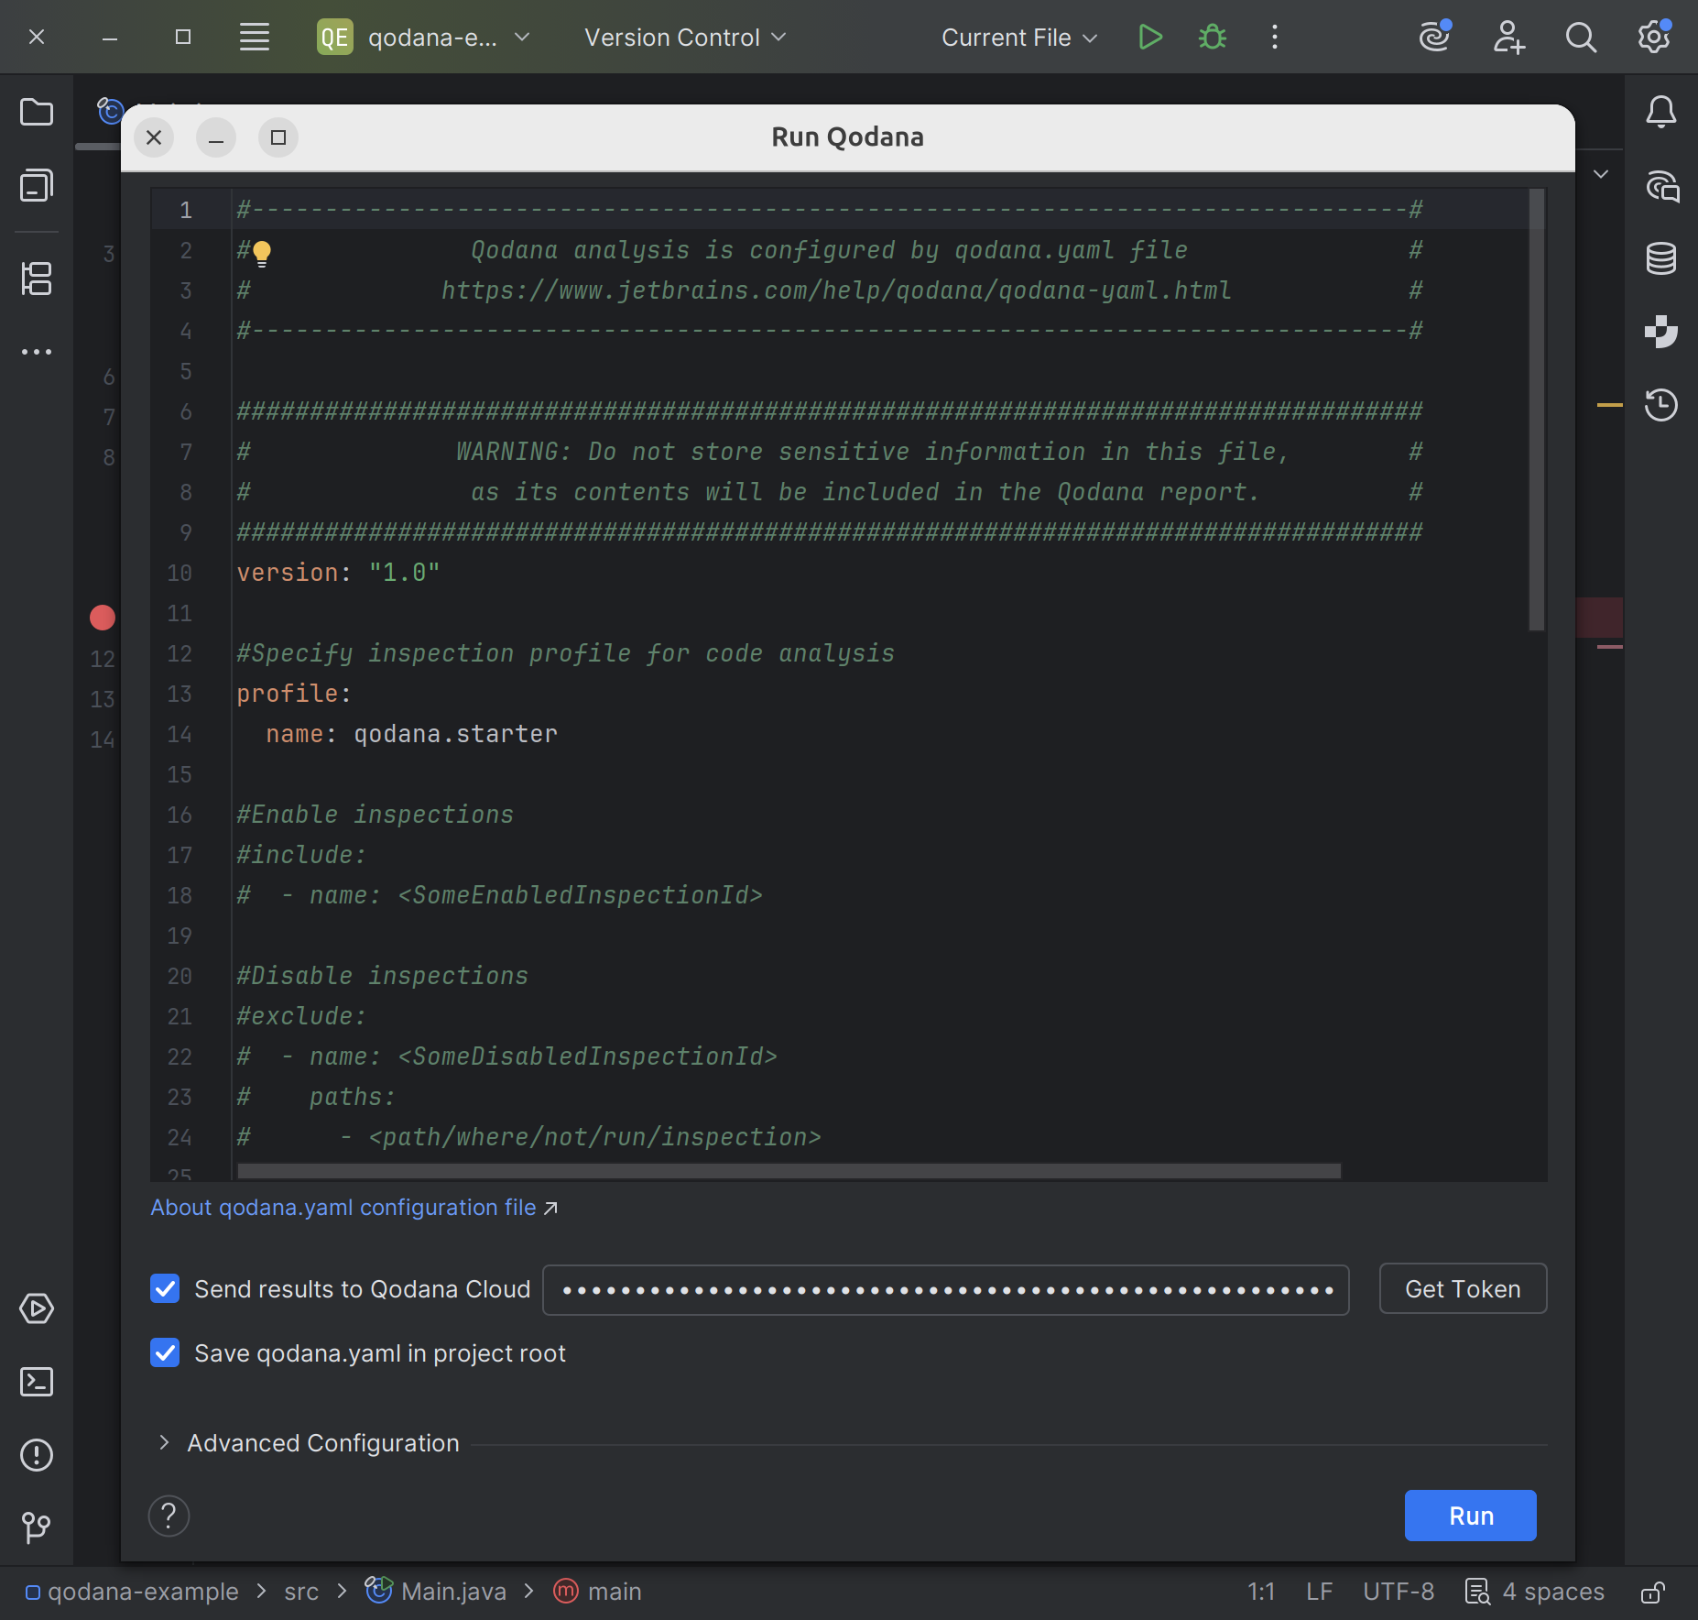Image resolution: width=1698 pixels, height=1620 pixels.
Task: Open the Database tool window
Action: pos(1661,259)
